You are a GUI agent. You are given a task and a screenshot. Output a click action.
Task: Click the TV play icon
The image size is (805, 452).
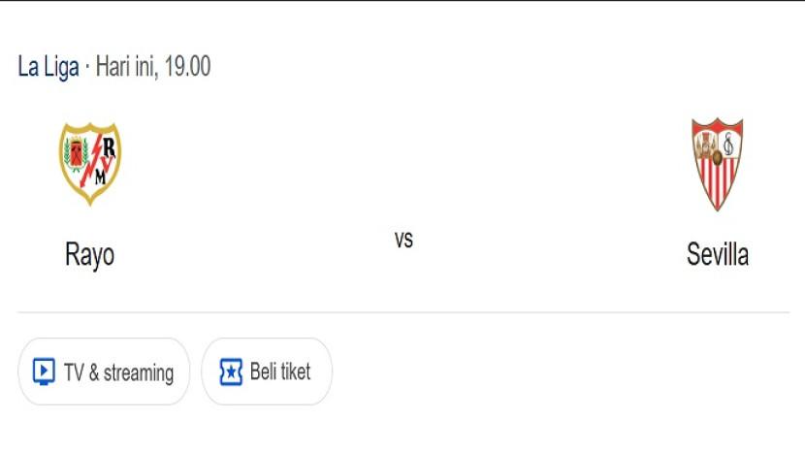(44, 371)
